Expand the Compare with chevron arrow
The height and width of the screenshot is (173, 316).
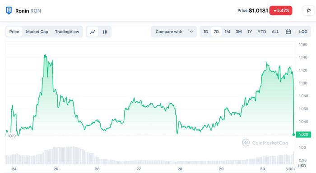[191, 32]
